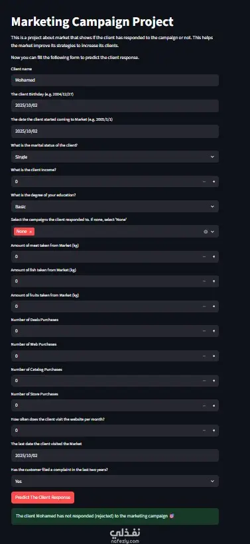Increase number of Catalog Purchases

[x=214, y=381]
